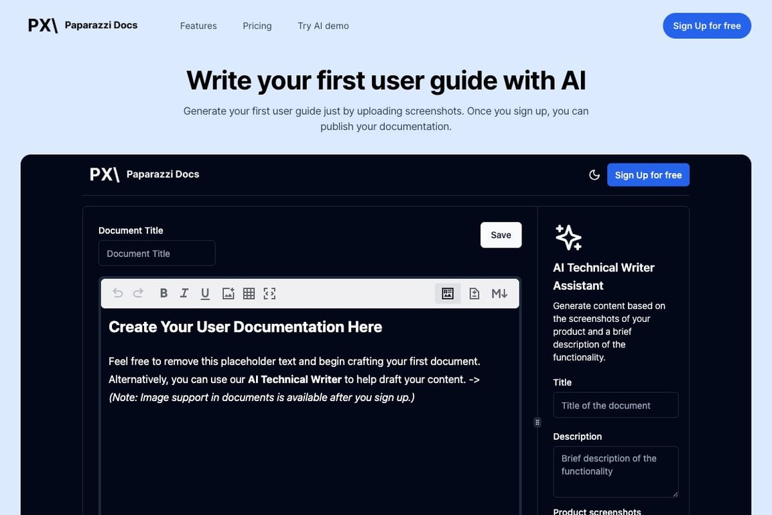Screen dimensions: 772x515
Task: Open the Features menu item
Action: click(198, 25)
